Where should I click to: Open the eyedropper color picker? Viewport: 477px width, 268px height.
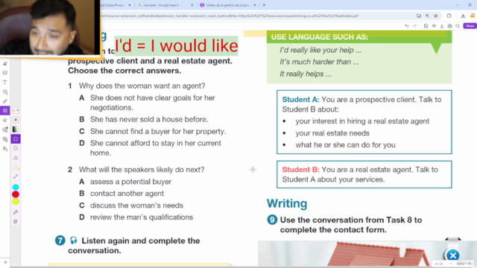click(x=16, y=212)
